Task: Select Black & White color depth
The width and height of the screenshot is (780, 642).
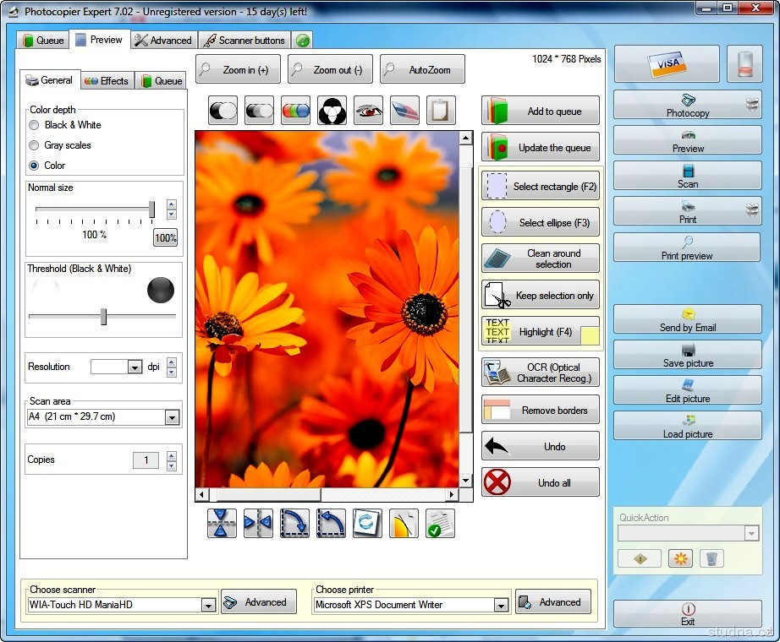Action: click(x=34, y=125)
